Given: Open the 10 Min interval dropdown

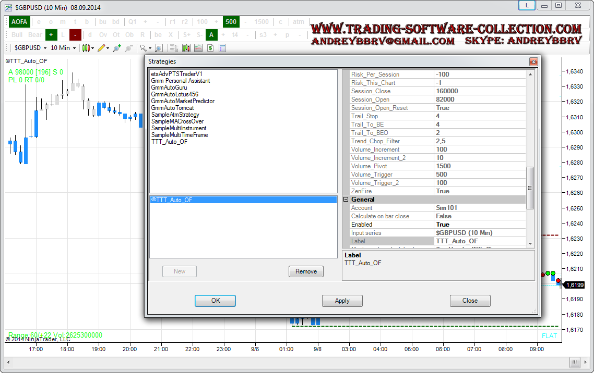Looking at the screenshot, I should tap(63, 48).
